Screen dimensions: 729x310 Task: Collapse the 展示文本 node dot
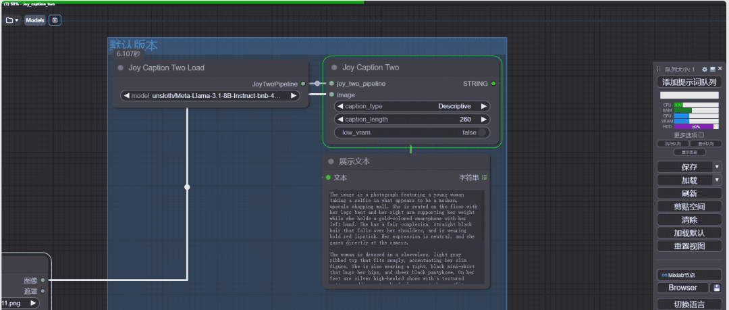click(331, 161)
